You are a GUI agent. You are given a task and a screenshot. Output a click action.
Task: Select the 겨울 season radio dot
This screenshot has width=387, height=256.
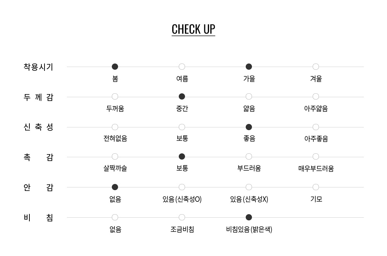tap(316, 67)
